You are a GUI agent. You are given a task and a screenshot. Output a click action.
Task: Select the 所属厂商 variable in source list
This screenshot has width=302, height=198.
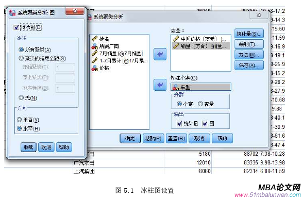click(x=109, y=46)
